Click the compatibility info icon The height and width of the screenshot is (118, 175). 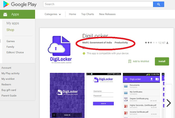coord(84,54)
